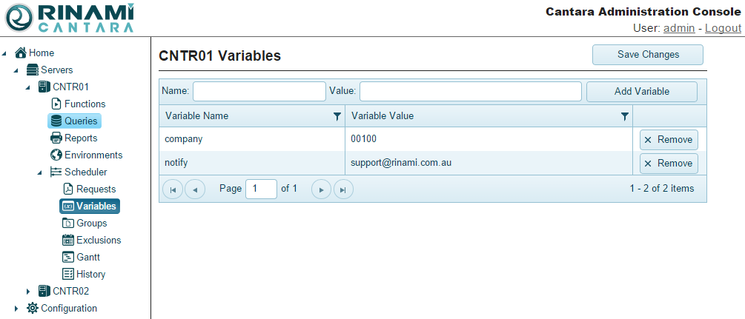Click the Environments globe icon
The width and height of the screenshot is (745, 319).
tap(56, 155)
